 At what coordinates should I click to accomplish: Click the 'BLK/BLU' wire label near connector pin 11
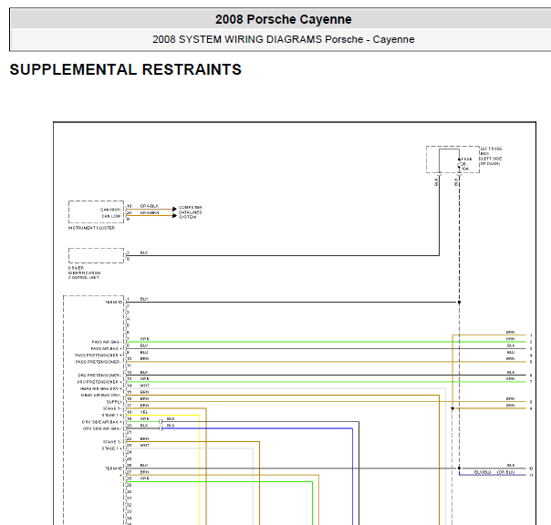pyautogui.click(x=482, y=472)
